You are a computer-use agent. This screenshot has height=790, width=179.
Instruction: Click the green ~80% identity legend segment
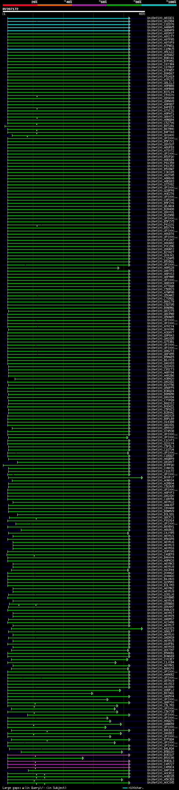click(124, 5)
